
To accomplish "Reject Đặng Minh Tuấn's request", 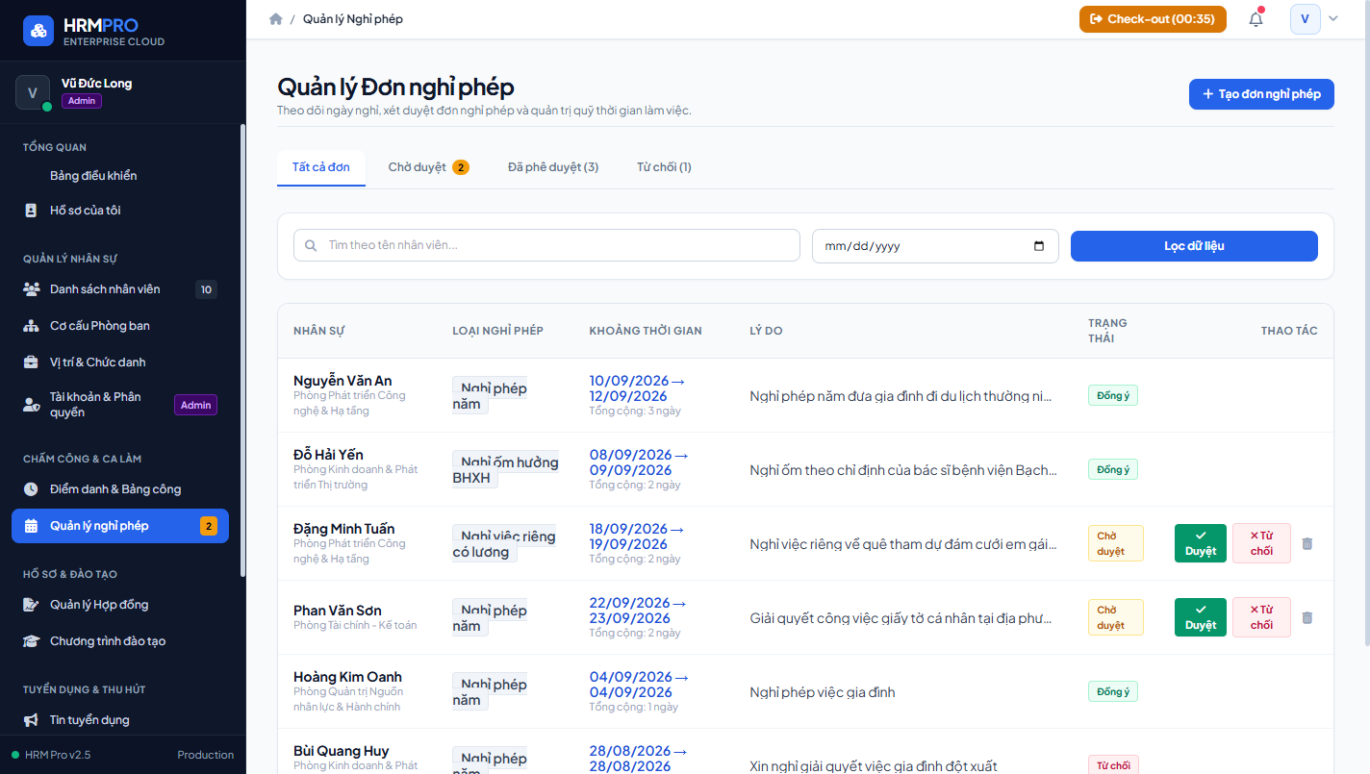I will [1261, 543].
